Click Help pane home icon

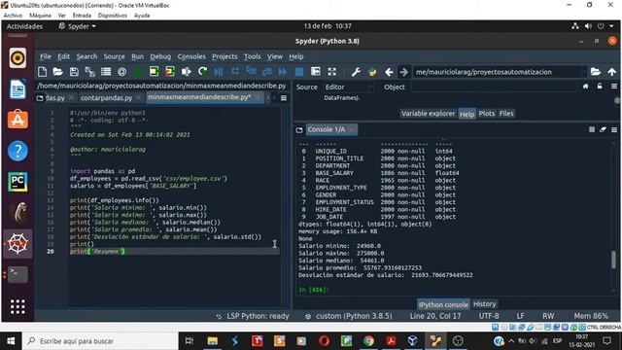[x=585, y=87]
